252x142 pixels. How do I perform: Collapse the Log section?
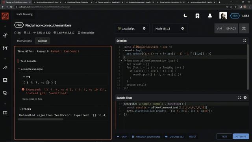point(24,77)
